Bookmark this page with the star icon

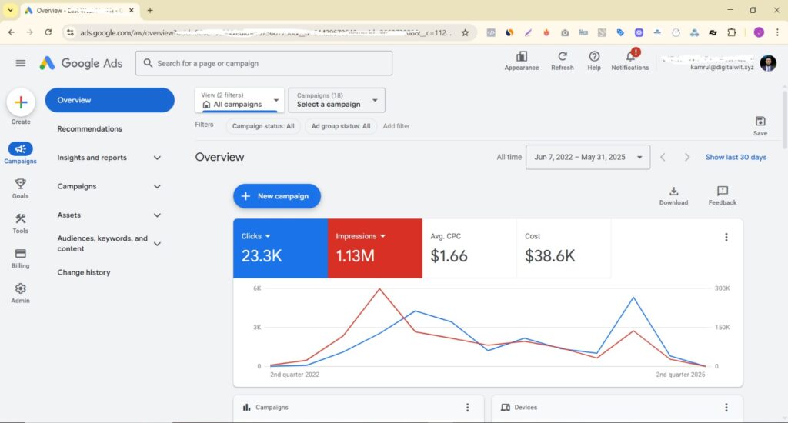(x=466, y=32)
